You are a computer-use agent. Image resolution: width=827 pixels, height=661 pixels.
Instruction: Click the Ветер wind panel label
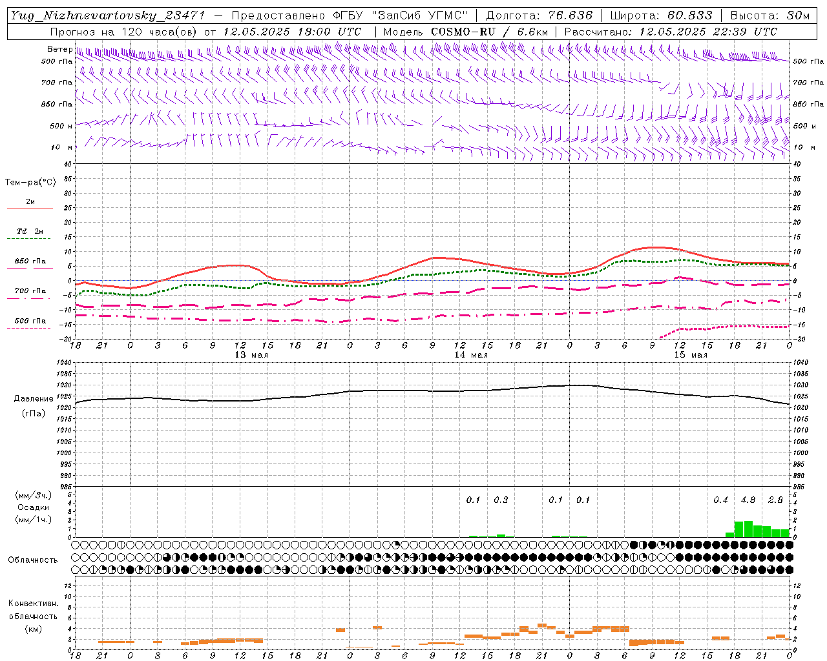click(59, 49)
